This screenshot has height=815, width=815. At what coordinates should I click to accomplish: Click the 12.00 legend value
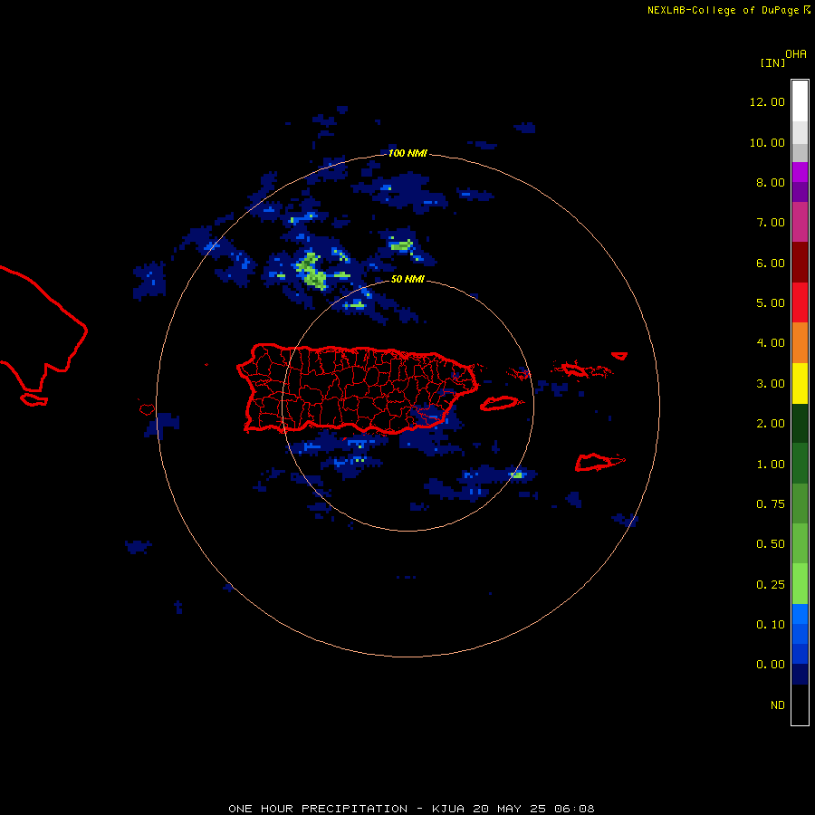coord(767,101)
